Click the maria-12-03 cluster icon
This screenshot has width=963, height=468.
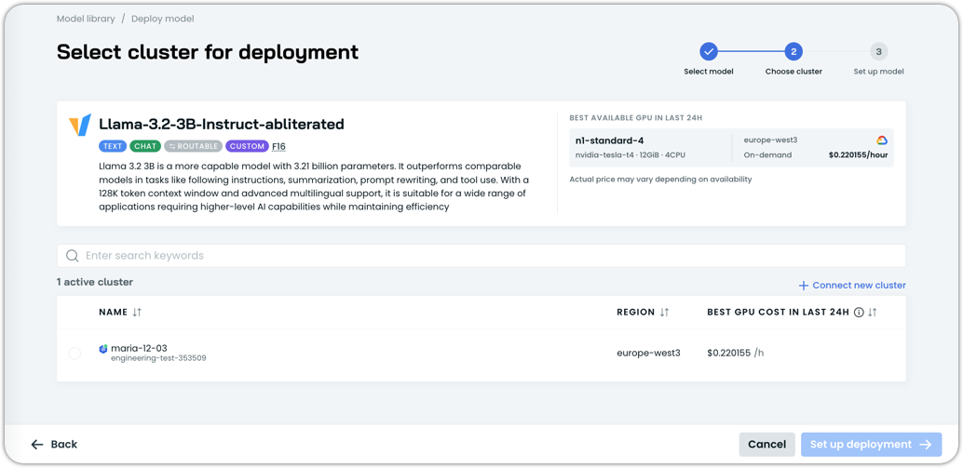[103, 348]
